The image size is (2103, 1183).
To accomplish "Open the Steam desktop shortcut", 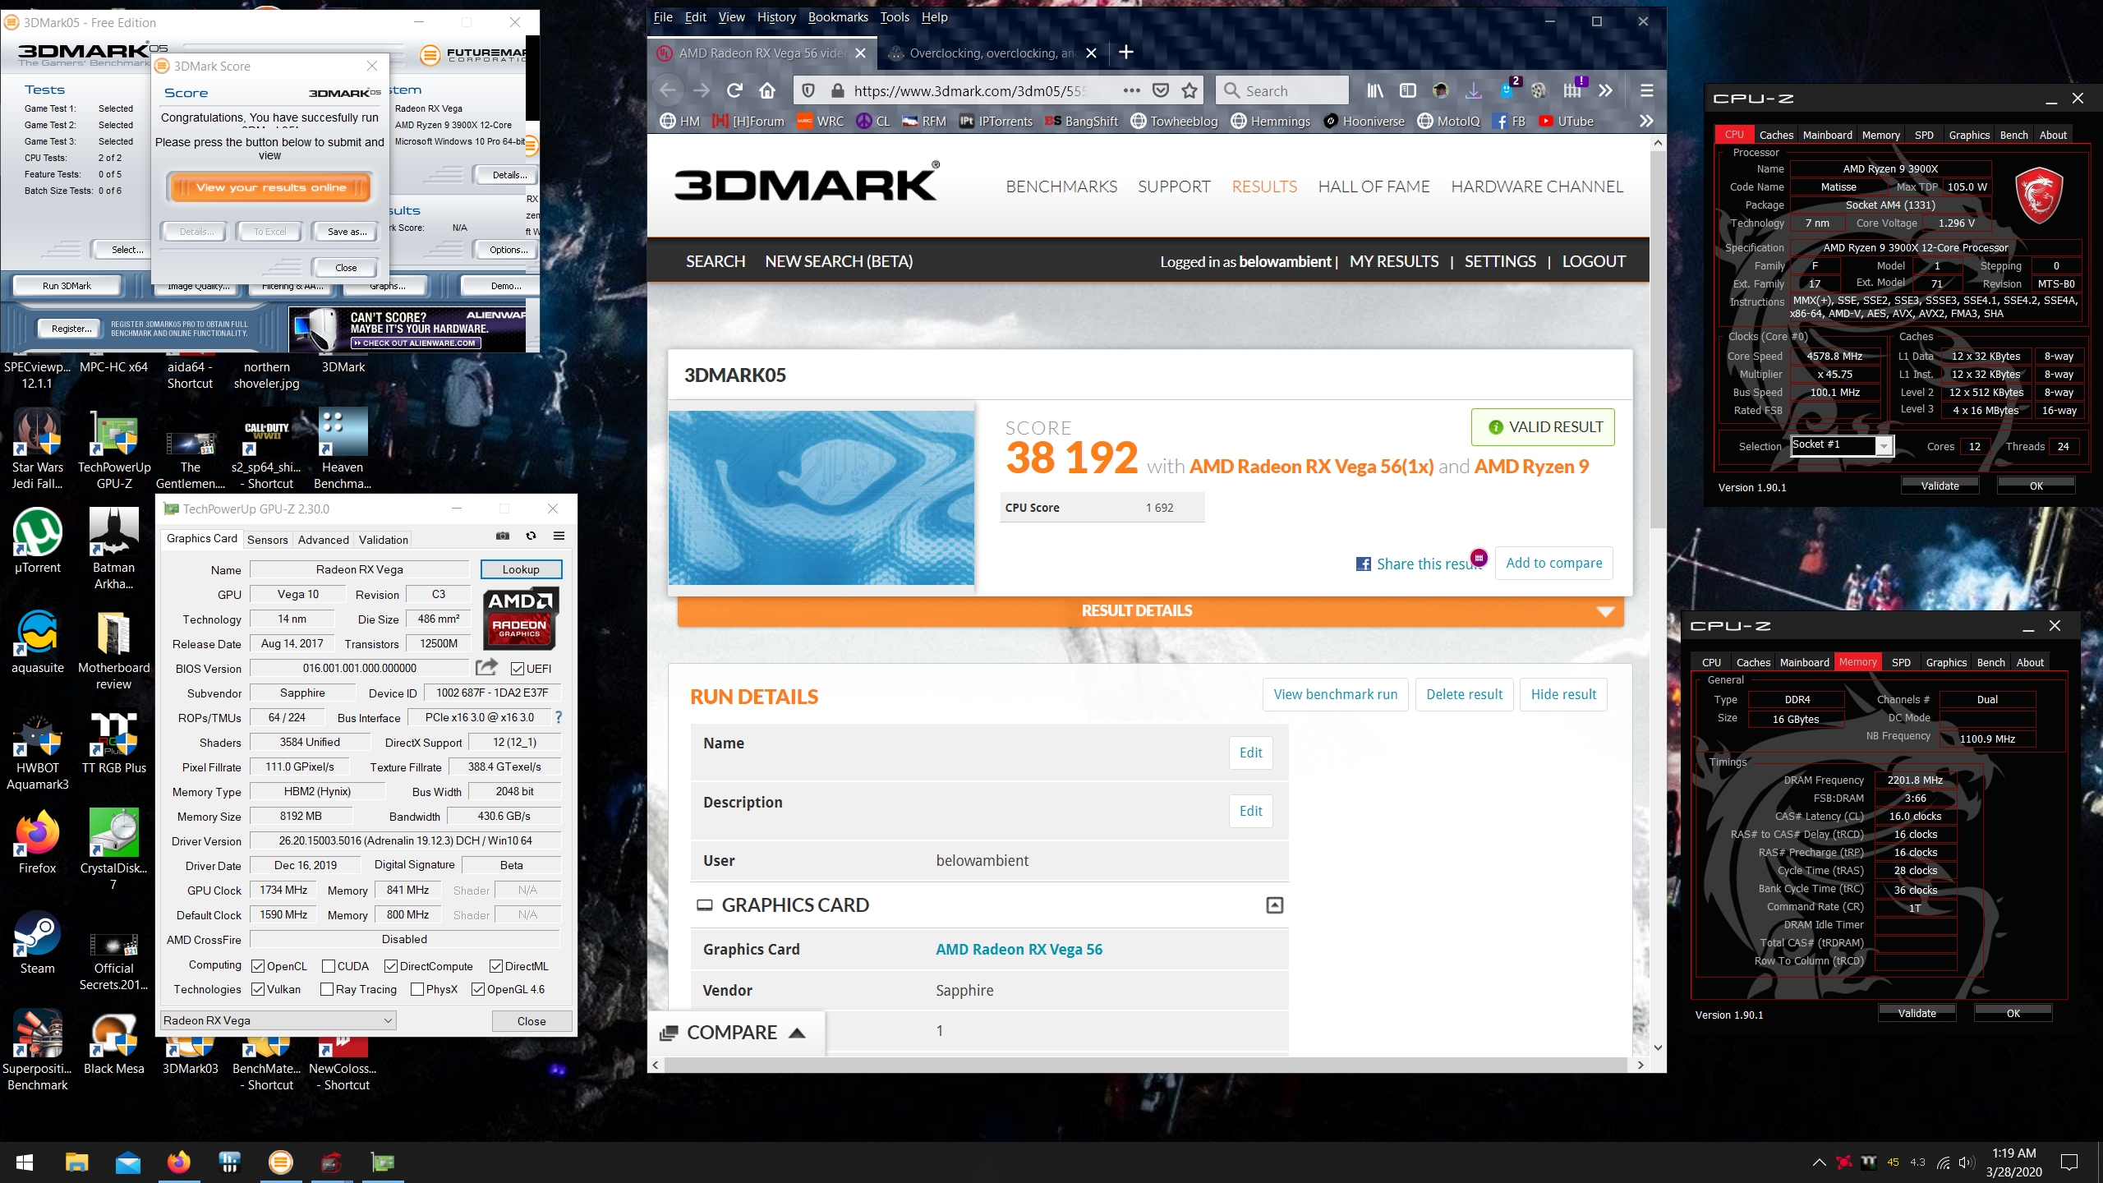I will pyautogui.click(x=38, y=942).
